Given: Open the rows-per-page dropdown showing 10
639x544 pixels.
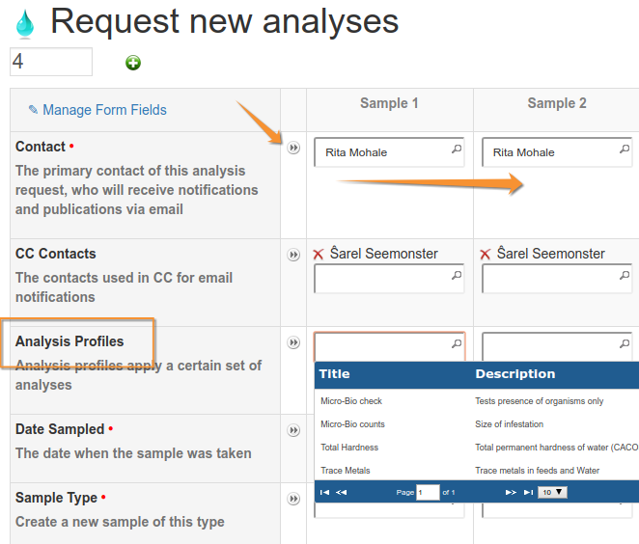Looking at the screenshot, I should pos(553,492).
